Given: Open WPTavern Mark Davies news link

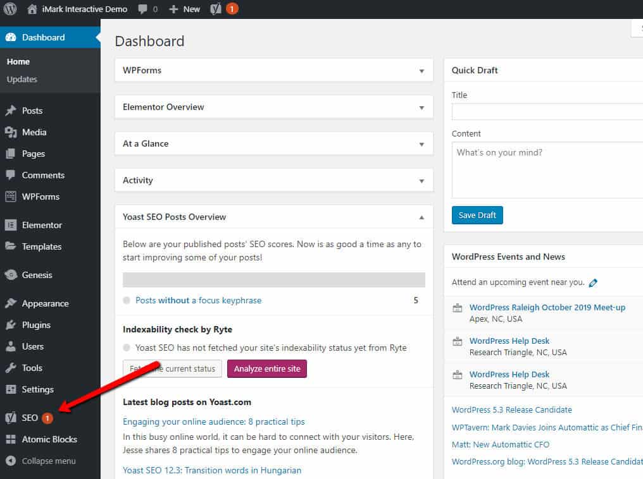Looking at the screenshot, I should tap(547, 427).
